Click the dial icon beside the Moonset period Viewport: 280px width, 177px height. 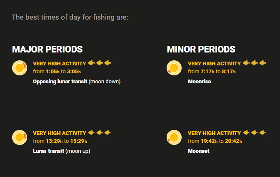(174, 137)
